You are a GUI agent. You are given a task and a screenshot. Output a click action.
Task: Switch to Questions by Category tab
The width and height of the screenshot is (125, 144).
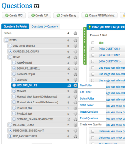pos(45,27)
